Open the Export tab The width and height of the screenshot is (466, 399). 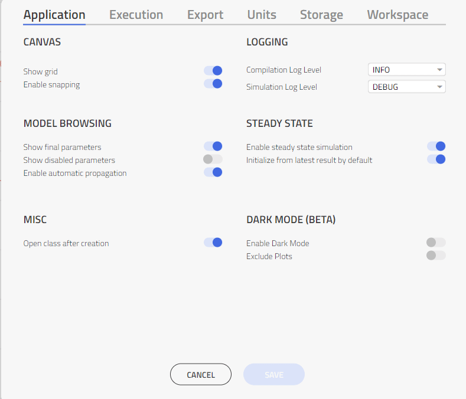click(205, 15)
